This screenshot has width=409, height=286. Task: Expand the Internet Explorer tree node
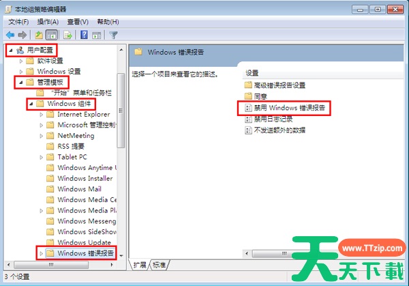pyautogui.click(x=41, y=115)
